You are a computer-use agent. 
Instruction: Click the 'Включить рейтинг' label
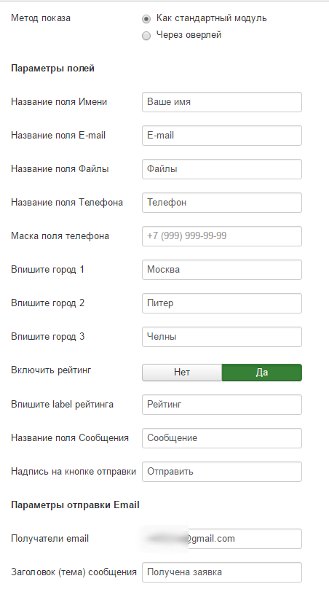(x=51, y=370)
